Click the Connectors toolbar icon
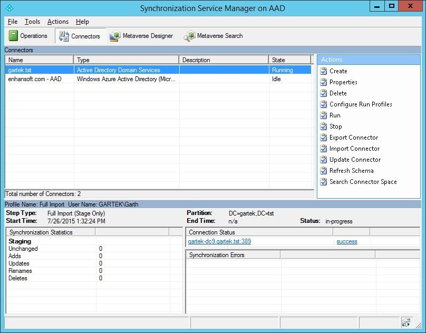The height and width of the screenshot is (333, 426). pos(64,36)
